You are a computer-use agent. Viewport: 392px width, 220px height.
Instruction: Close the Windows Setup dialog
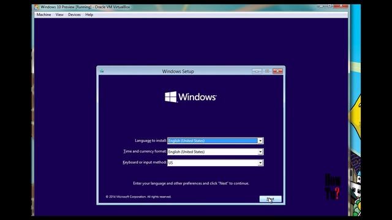coord(277,71)
